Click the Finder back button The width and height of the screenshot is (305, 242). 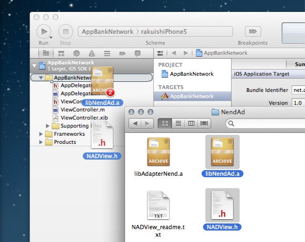point(134,123)
